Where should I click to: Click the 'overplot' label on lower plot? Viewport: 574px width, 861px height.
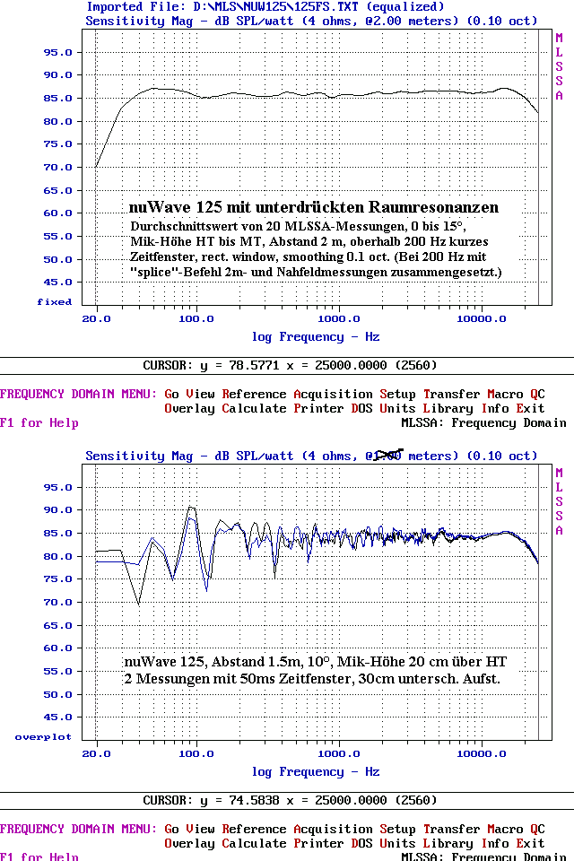[x=43, y=737]
